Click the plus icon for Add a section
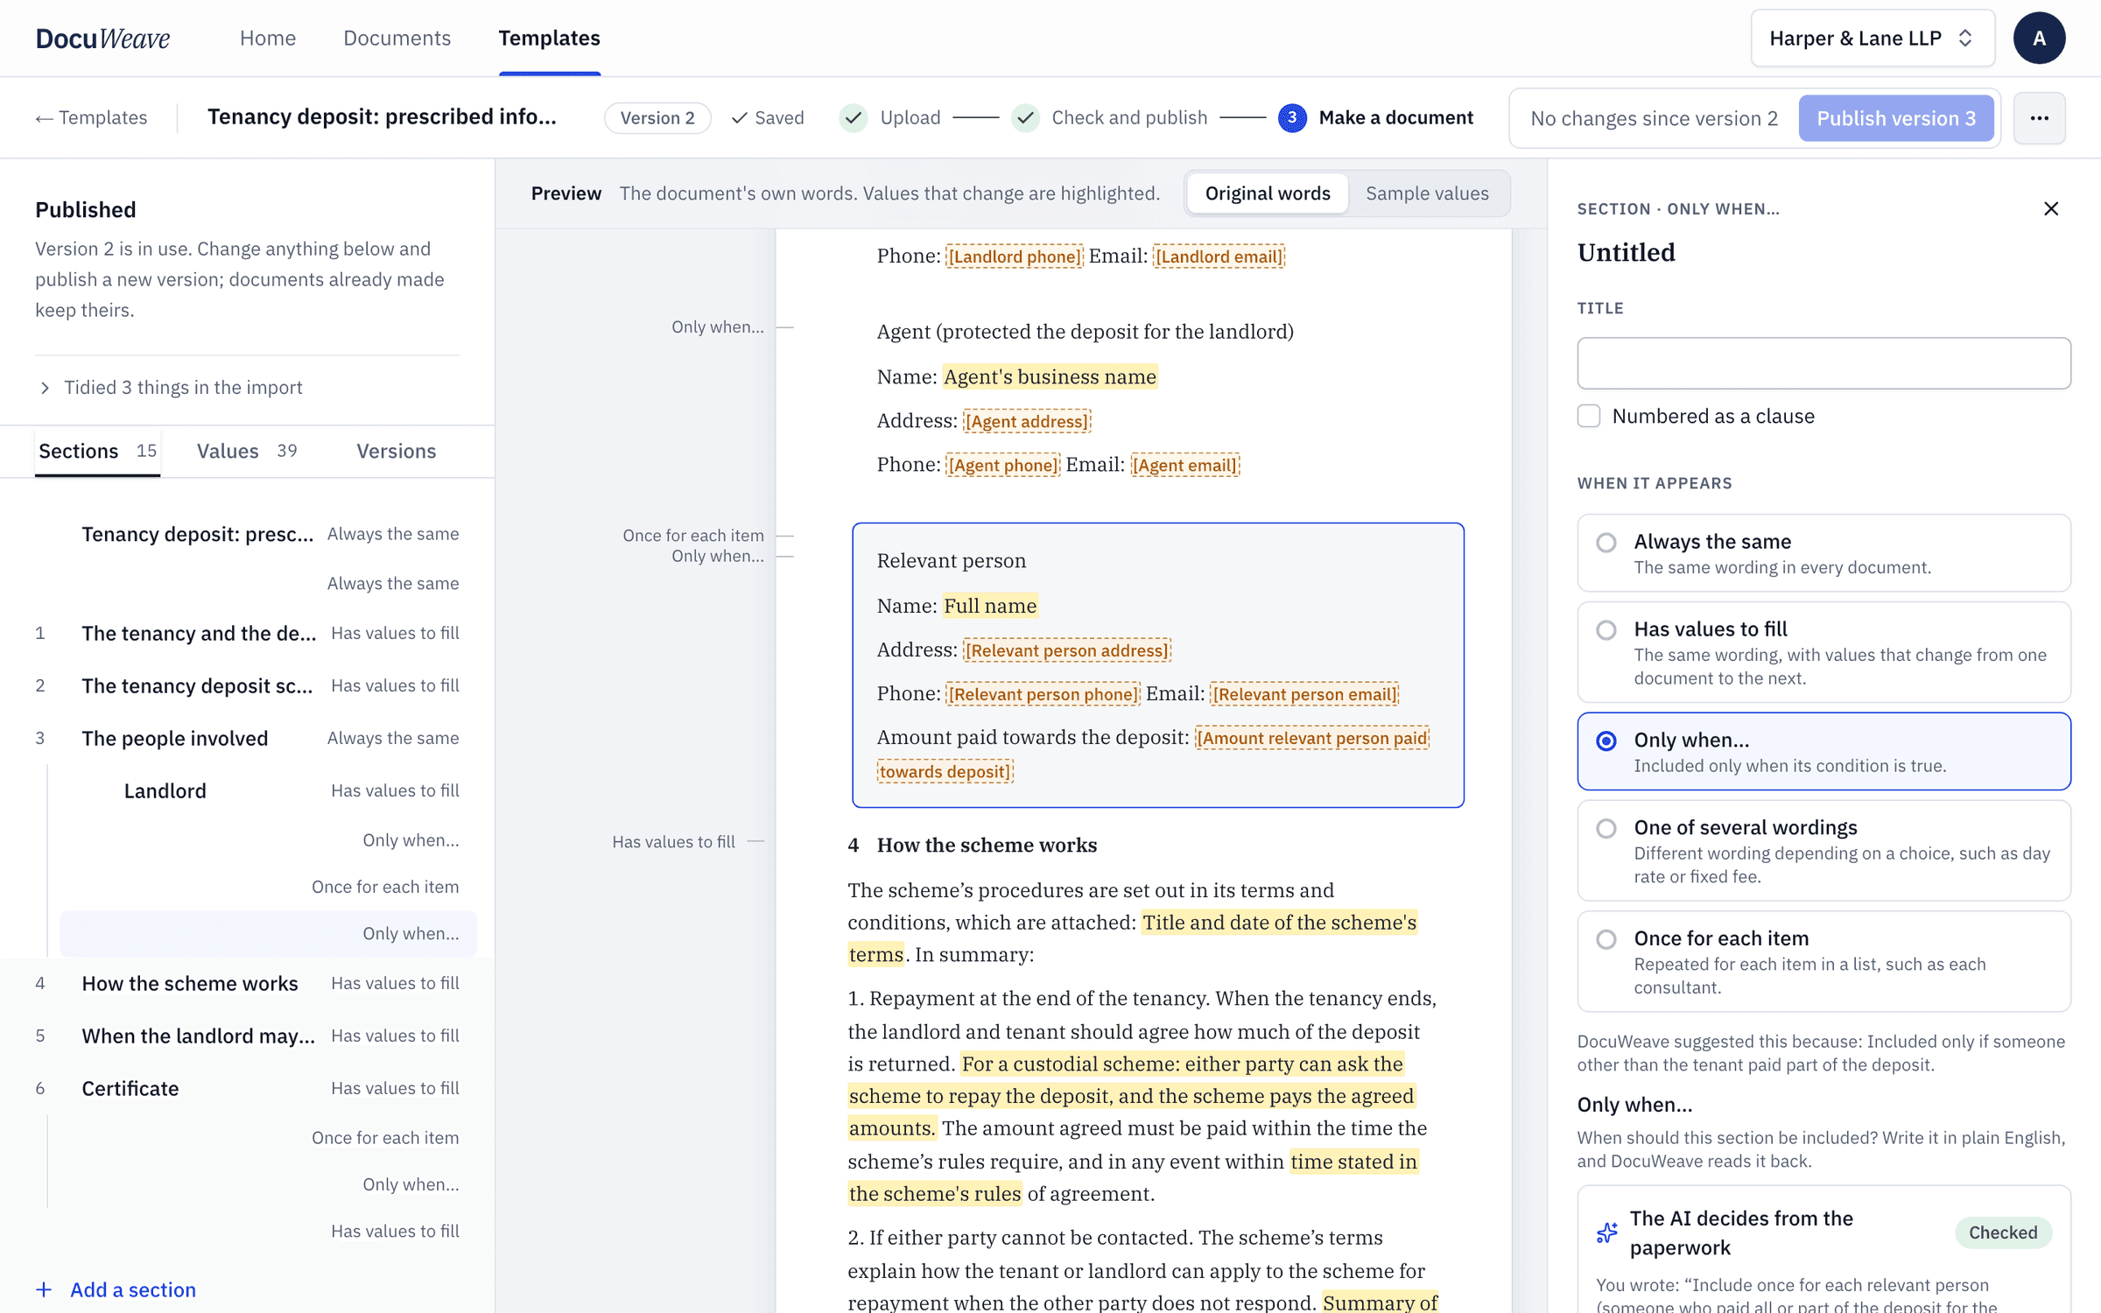2101x1313 pixels. click(44, 1289)
